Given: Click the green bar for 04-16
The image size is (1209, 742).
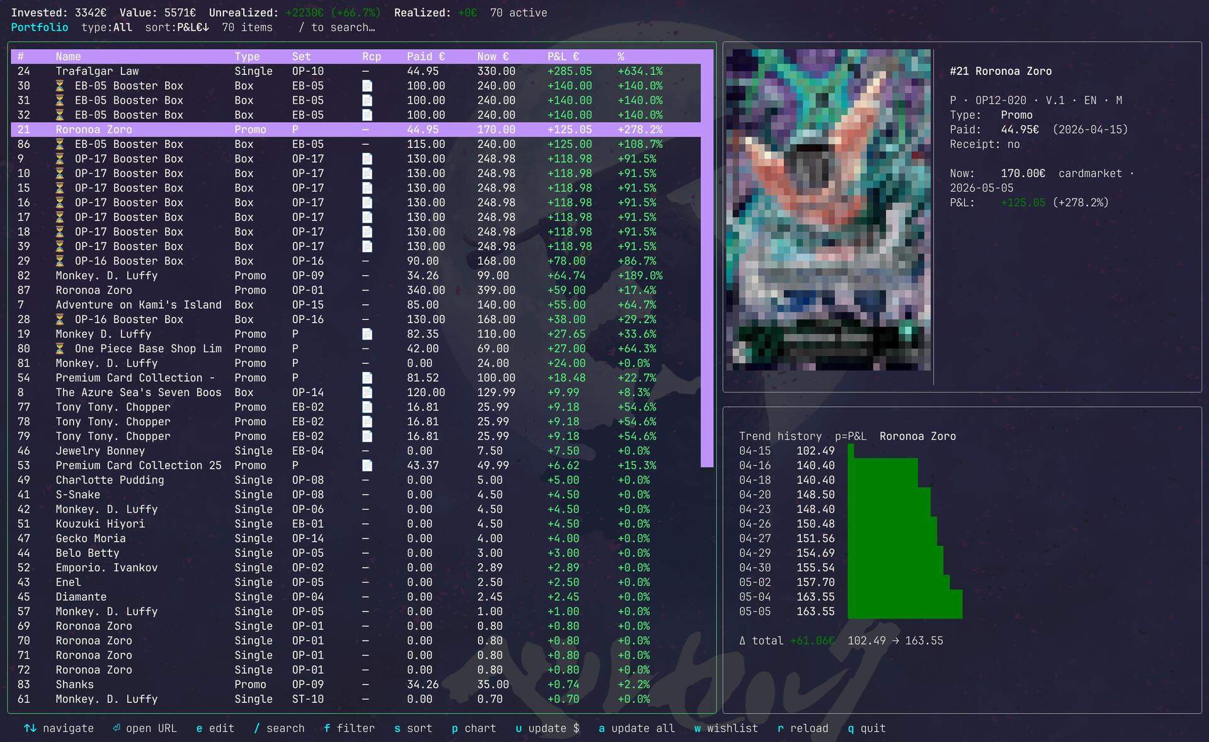Looking at the screenshot, I should 882,465.
